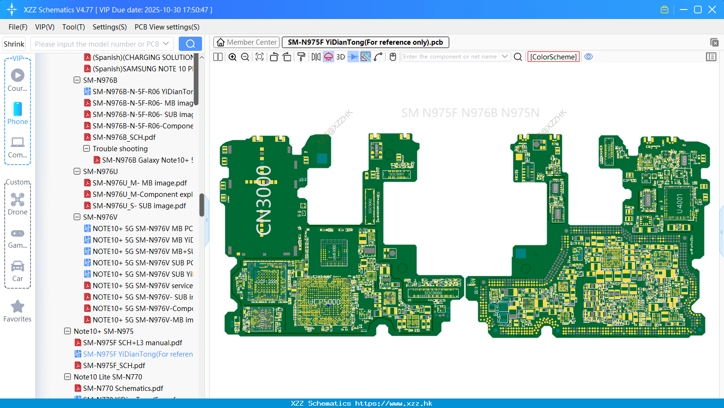Open the Settings(S) menu
Image resolution: width=724 pixels, height=408 pixels.
click(110, 27)
